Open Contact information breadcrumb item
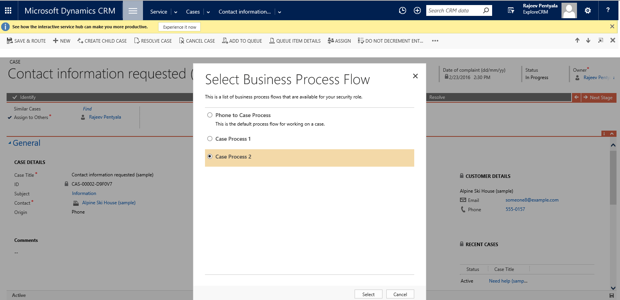 pos(245,12)
